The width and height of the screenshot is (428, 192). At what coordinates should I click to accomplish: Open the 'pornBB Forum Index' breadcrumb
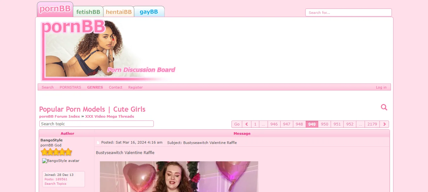point(60,116)
